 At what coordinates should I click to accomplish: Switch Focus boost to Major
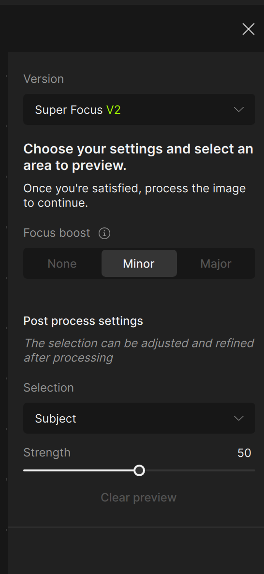216,264
